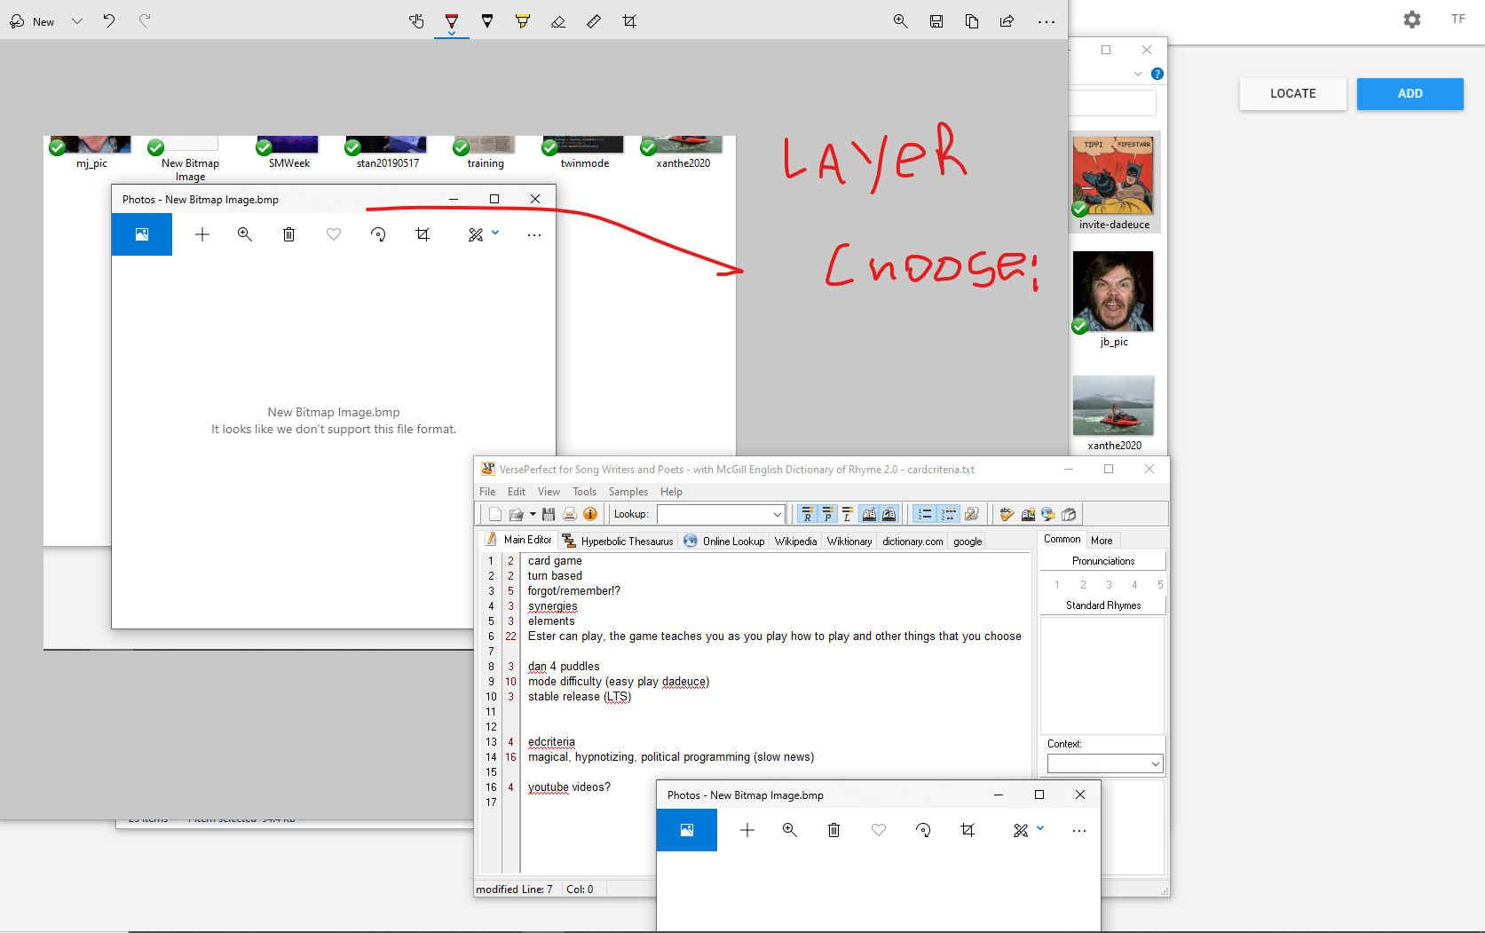Image resolution: width=1485 pixels, height=933 pixels.
Task: Toggle syllable count column in VersePerfect toolbar
Action: (x=949, y=514)
